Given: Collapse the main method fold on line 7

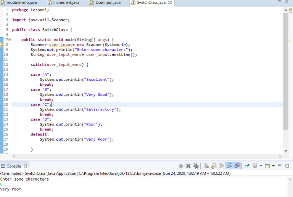Looking at the screenshot, I should tap(10, 39).
